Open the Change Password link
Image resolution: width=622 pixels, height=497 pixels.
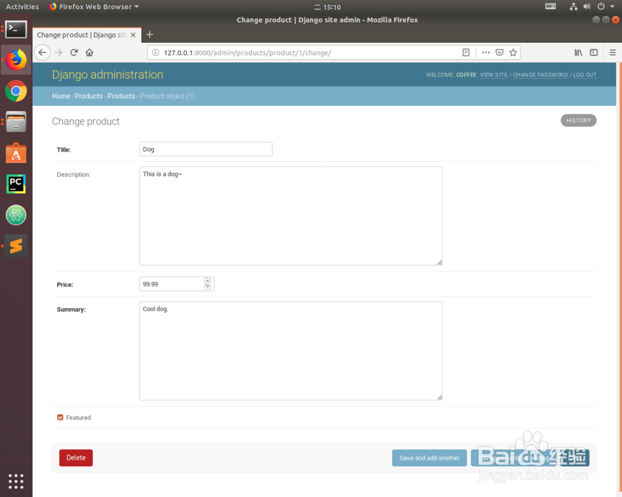pyautogui.click(x=541, y=75)
